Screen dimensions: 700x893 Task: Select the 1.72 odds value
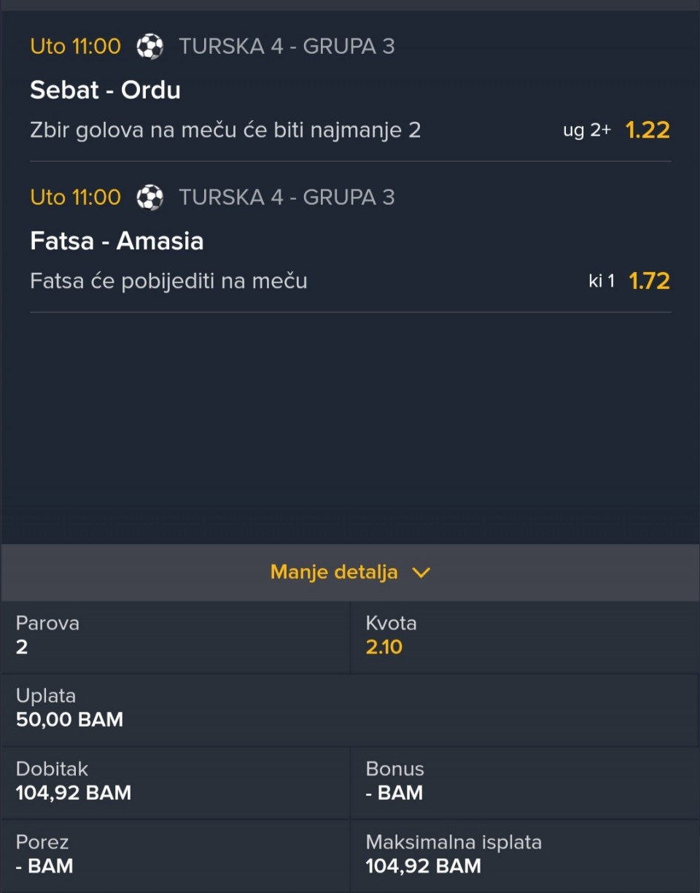[x=649, y=281]
